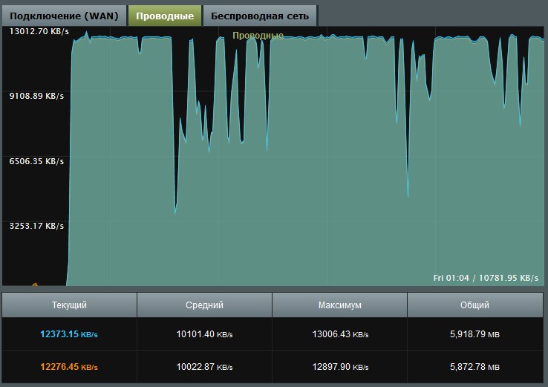The image size is (548, 387).
Task: Select the blue current value 12373.15 KB/s
Action: pyautogui.click(x=69, y=334)
